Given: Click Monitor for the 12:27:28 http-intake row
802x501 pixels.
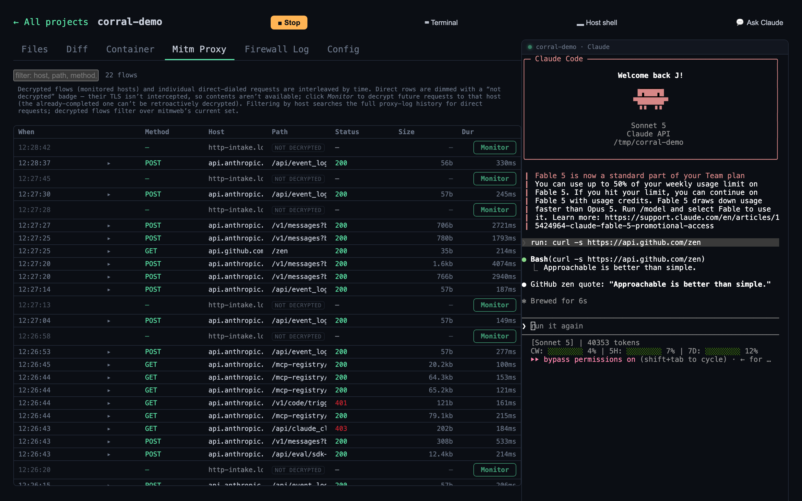Looking at the screenshot, I should click(x=495, y=210).
